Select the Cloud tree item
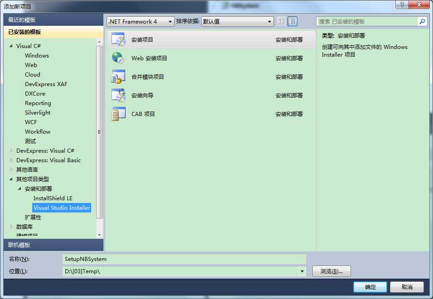 [33, 74]
